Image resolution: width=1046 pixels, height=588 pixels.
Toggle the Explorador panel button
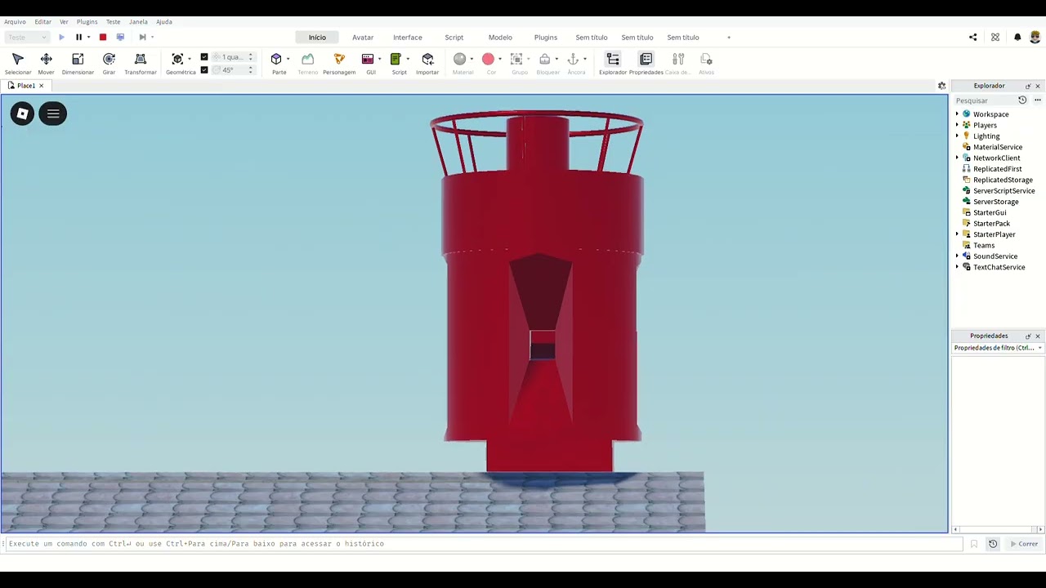613,64
